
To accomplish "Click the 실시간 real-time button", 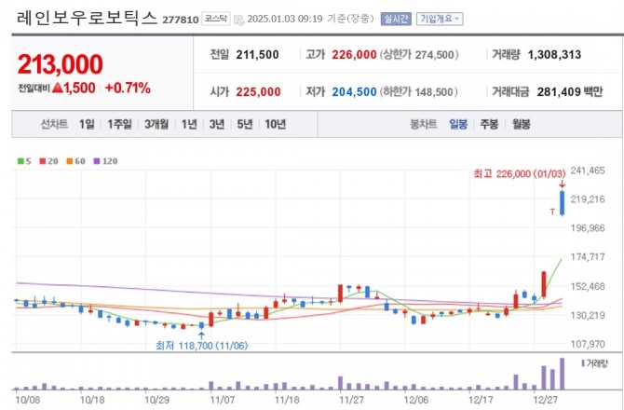I will 396,19.
